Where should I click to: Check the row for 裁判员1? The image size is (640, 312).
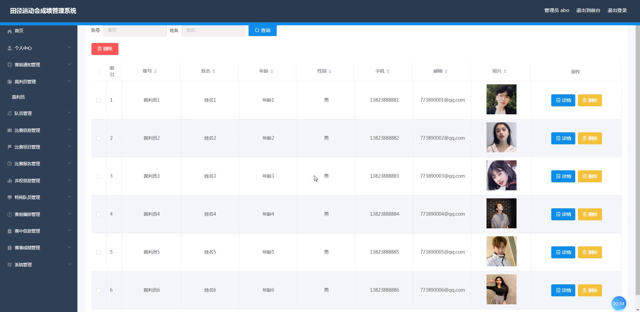98,100
